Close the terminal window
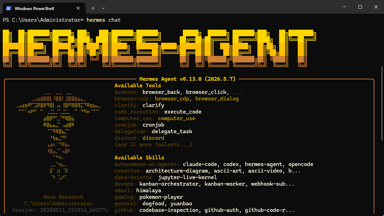The image size is (384, 216). pyautogui.click(x=376, y=7)
